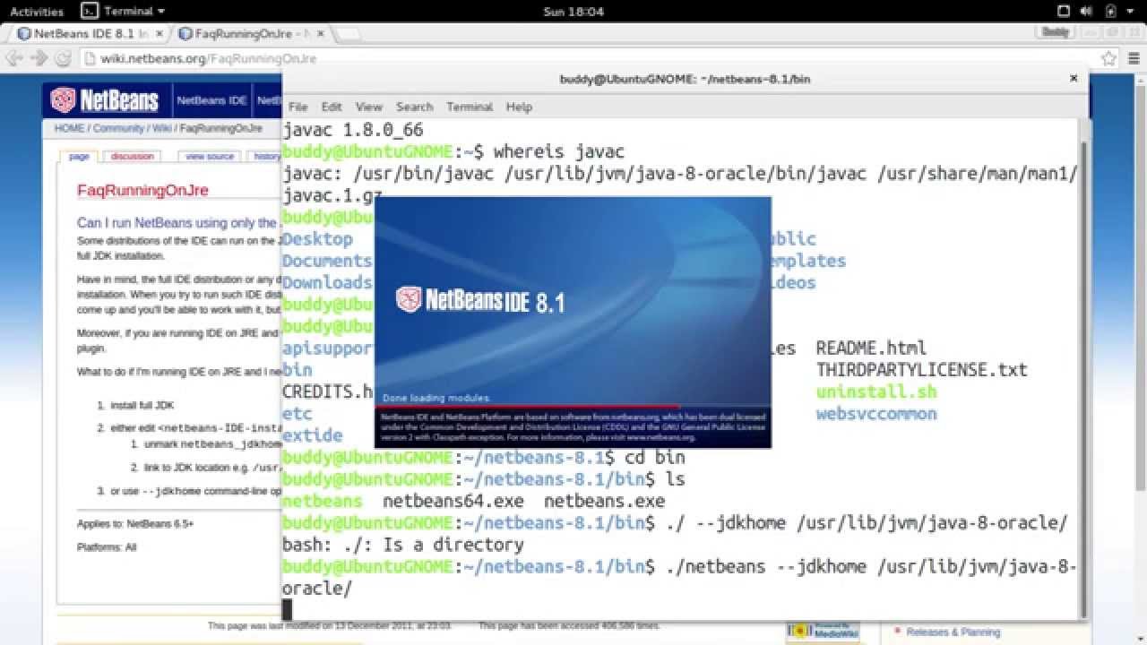Viewport: 1147px width, 645px height.
Task: Open the Terminal menu in the terminal window
Action: 470,107
